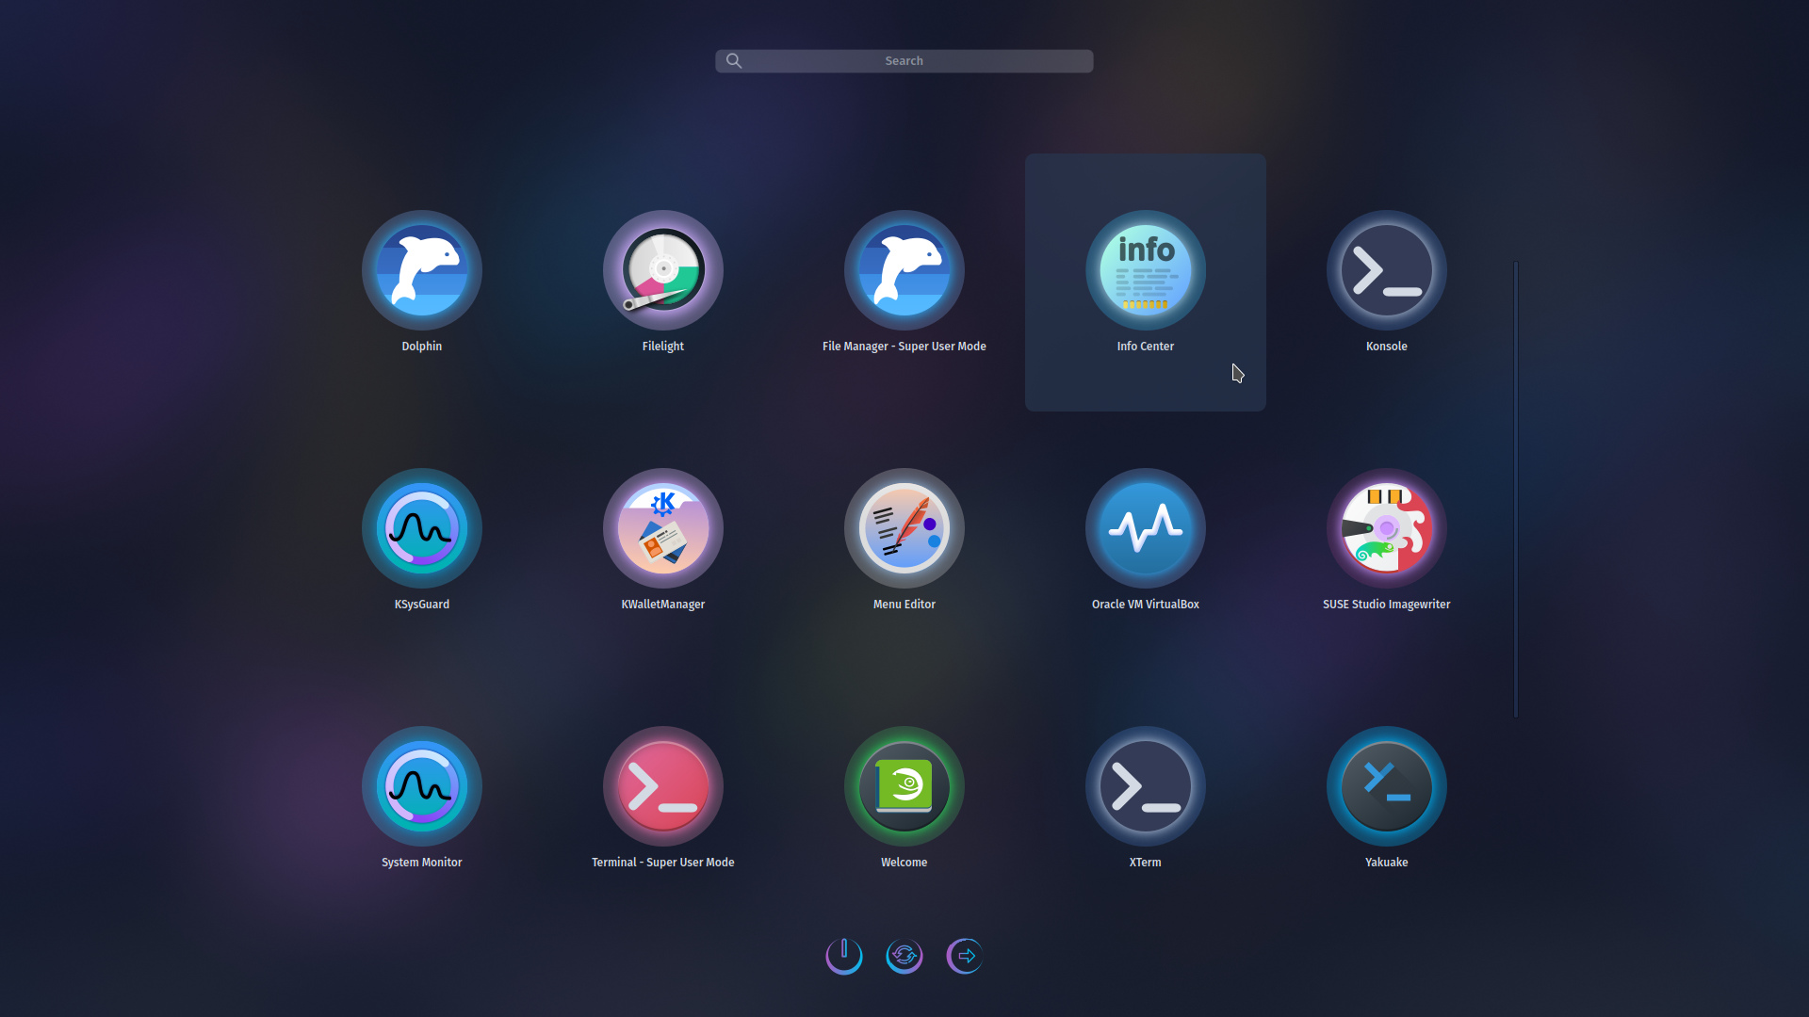Launch Terminal - Super User Mode icon

[x=663, y=786]
